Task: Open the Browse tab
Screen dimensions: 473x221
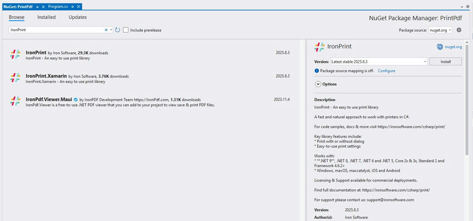Action: coord(17,17)
